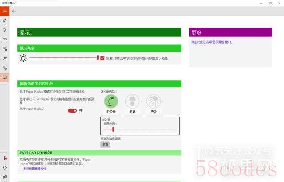Open the lightbulb section in sidebar
This screenshot has height=182, width=284.
coord(4,30)
